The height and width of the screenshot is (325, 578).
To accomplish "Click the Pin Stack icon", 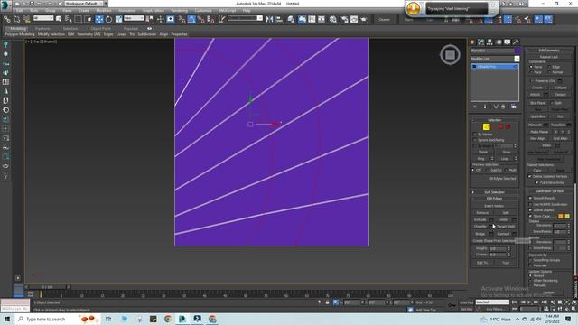I will (x=475, y=107).
